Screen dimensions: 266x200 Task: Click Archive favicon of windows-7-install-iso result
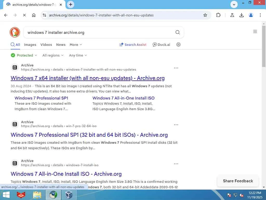click(x=15, y=163)
